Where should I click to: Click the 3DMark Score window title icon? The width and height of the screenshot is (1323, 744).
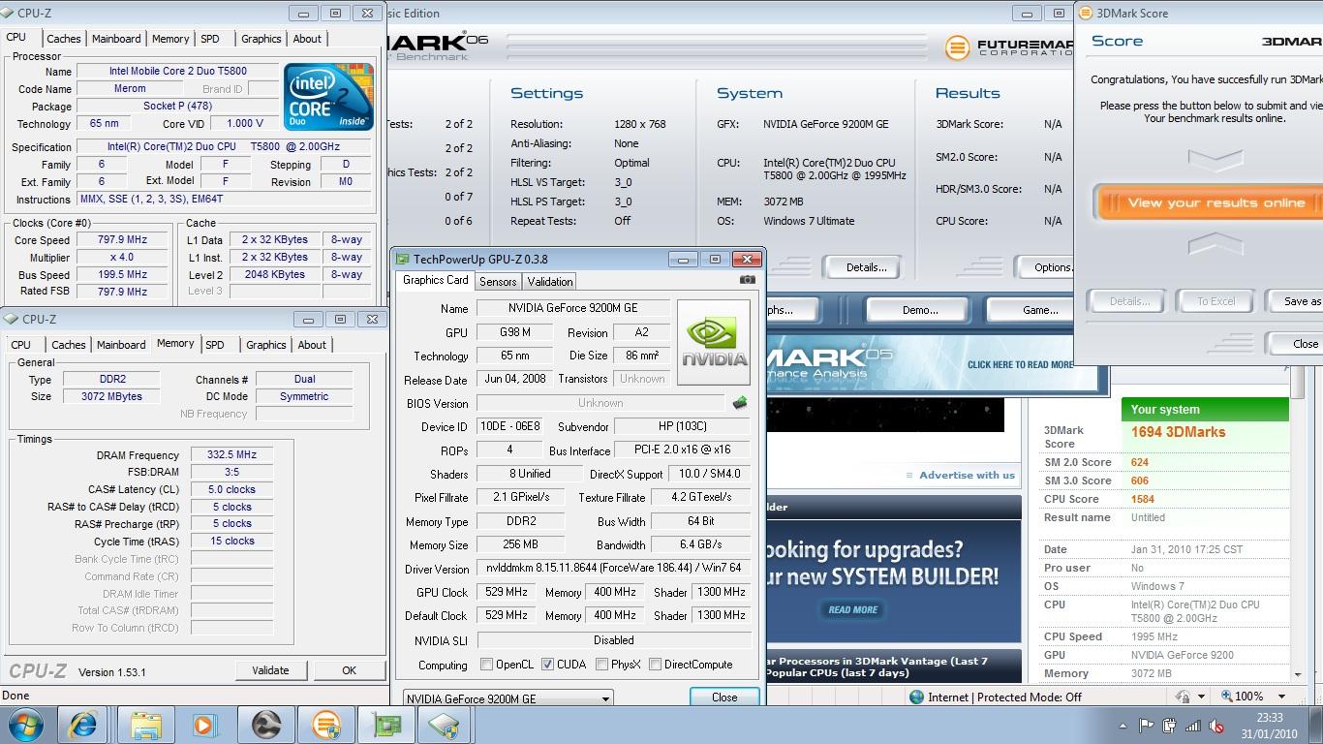point(1085,14)
